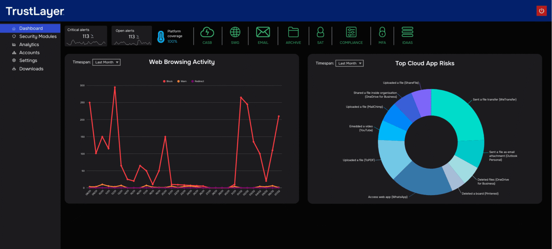Screen dimensions: 552x249
Task: Click the Top Cloud App Risks title
Action: 425,63
